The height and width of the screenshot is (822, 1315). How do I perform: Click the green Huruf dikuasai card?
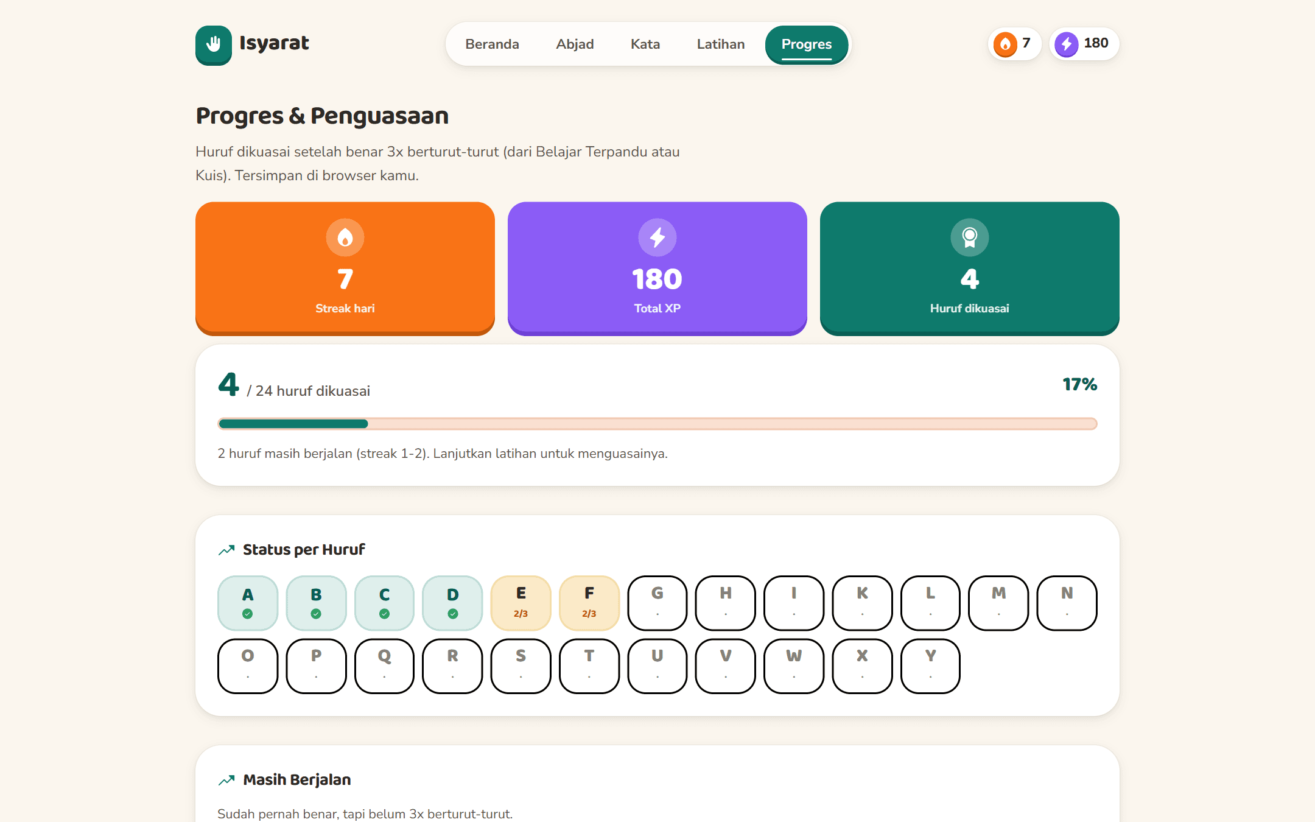pos(970,269)
